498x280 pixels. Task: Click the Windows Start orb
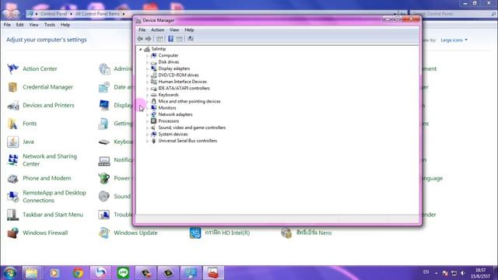click(x=9, y=273)
